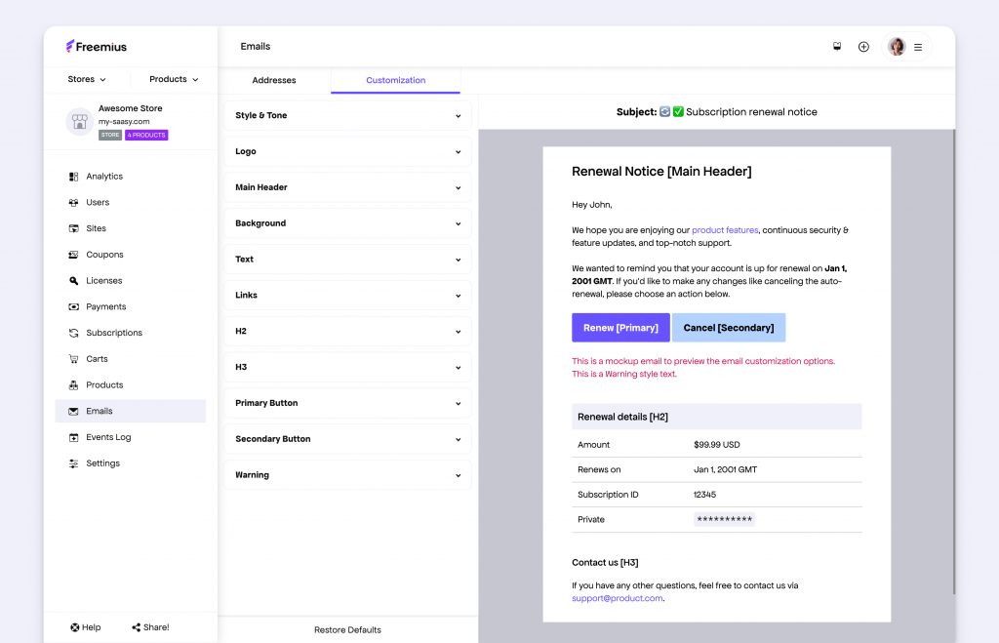Click the Share! option at the bottom

click(150, 626)
